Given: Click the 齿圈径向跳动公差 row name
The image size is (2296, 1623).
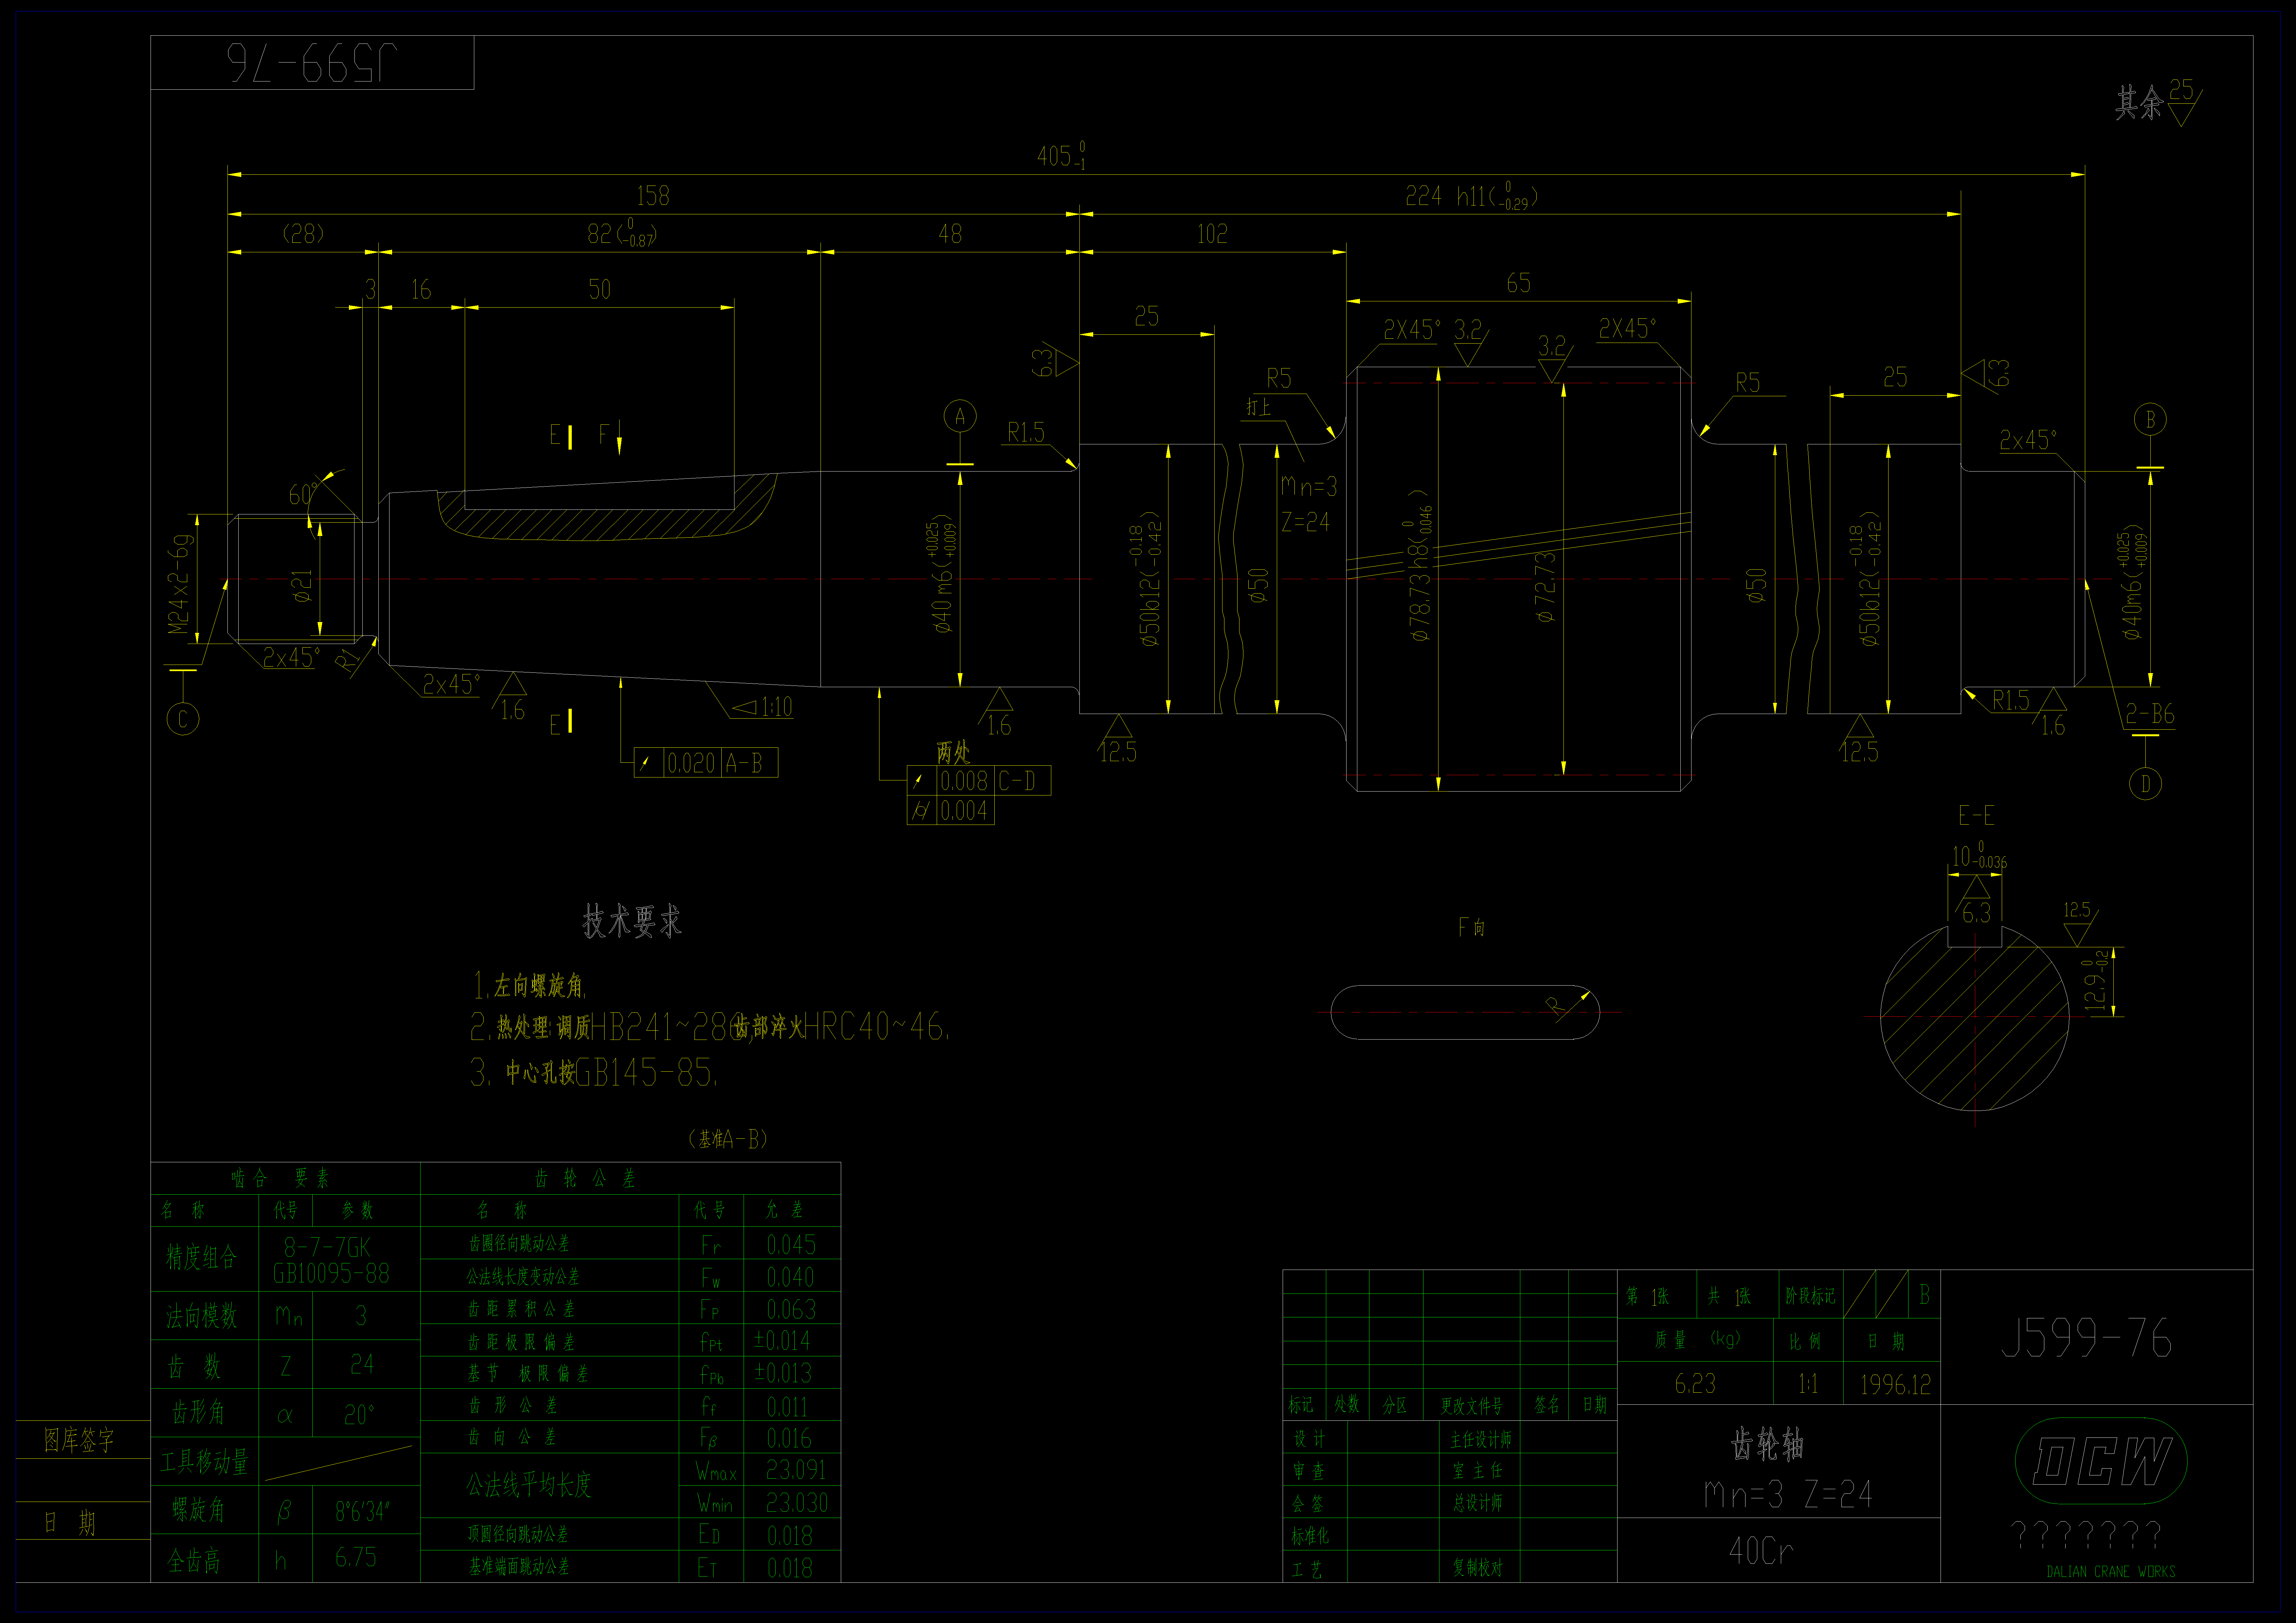Looking at the screenshot, I should pyautogui.click(x=519, y=1244).
